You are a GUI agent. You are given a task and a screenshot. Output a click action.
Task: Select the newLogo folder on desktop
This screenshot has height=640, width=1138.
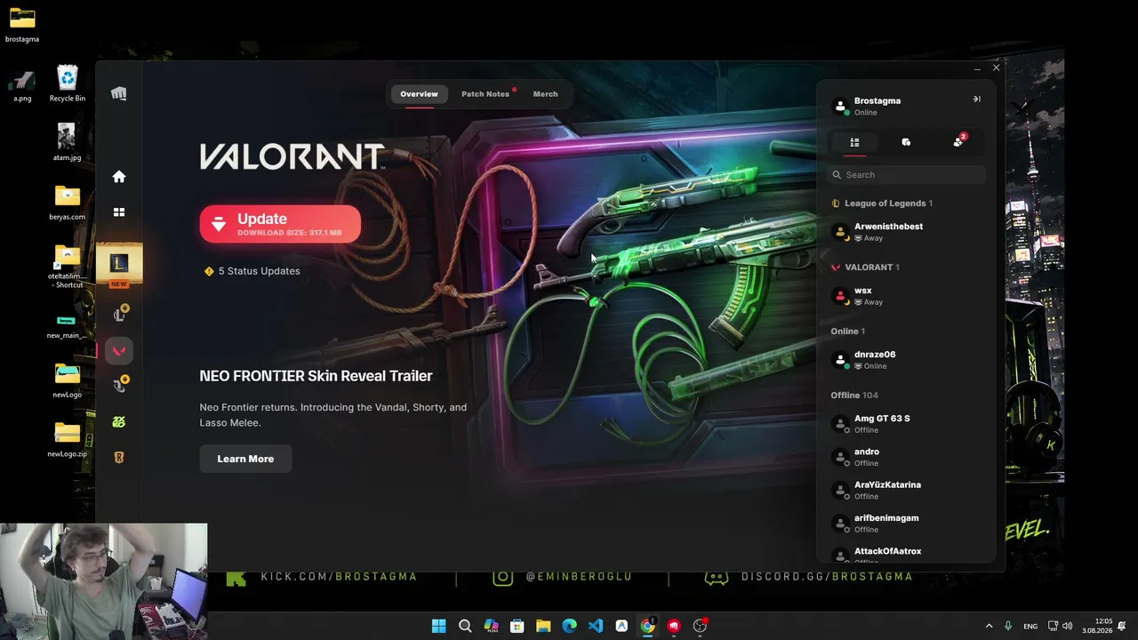[x=68, y=381]
